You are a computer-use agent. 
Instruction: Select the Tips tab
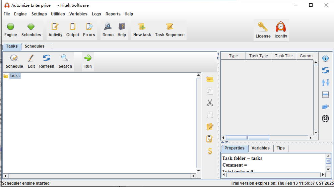[280, 148]
